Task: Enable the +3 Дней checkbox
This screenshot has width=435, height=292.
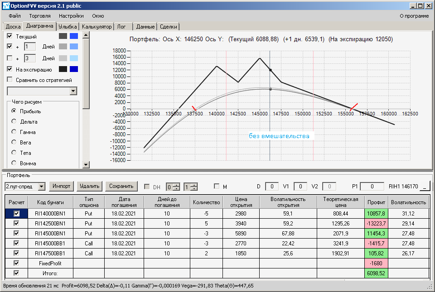Action: point(10,58)
